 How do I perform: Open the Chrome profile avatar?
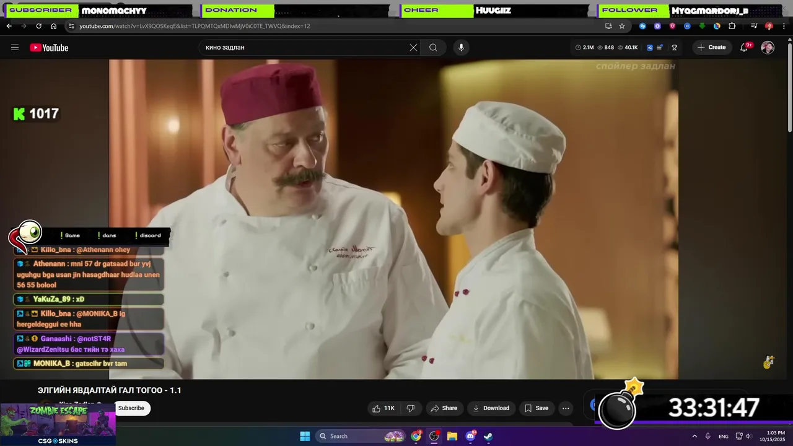(x=769, y=26)
